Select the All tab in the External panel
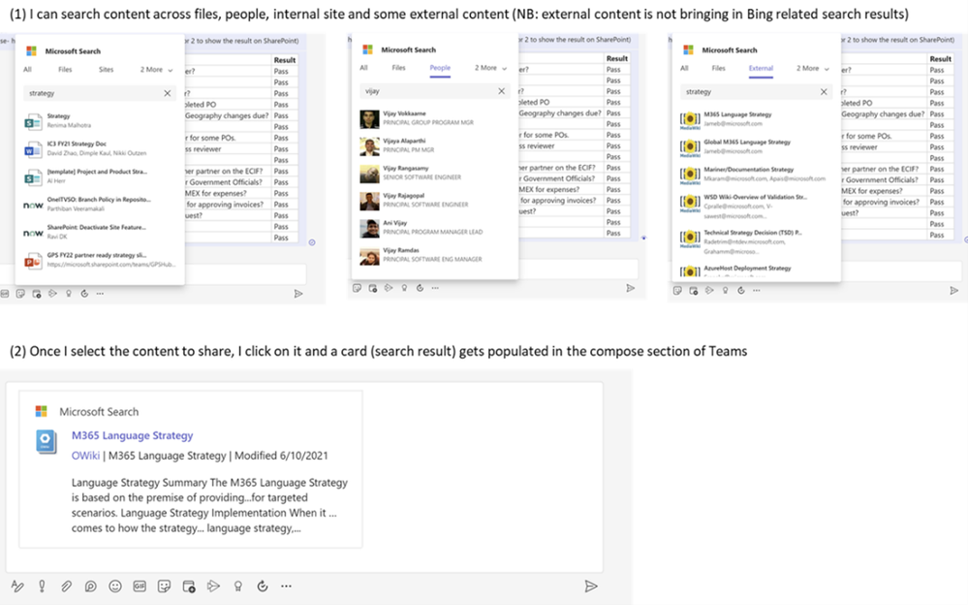 (684, 69)
